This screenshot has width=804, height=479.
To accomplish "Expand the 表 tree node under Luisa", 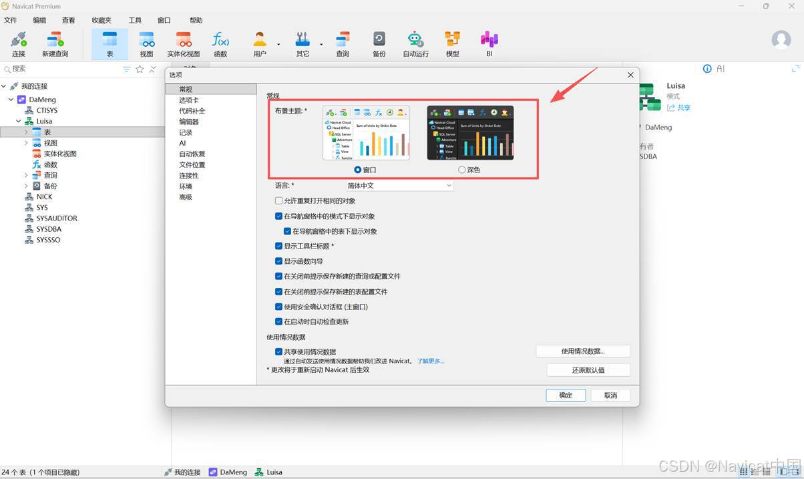I will coord(26,132).
